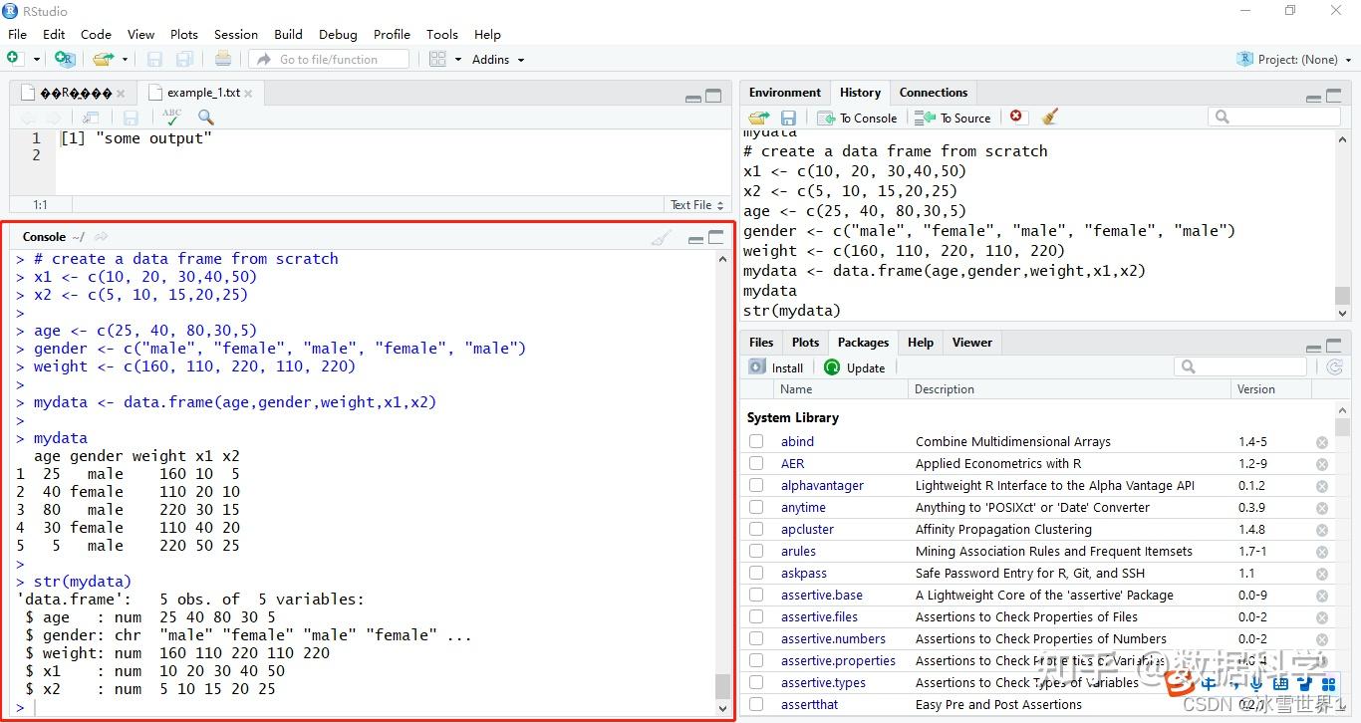The image size is (1361, 723).
Task: Open the Session menu
Action: [235, 34]
